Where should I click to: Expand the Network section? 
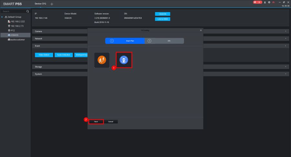[60, 38]
